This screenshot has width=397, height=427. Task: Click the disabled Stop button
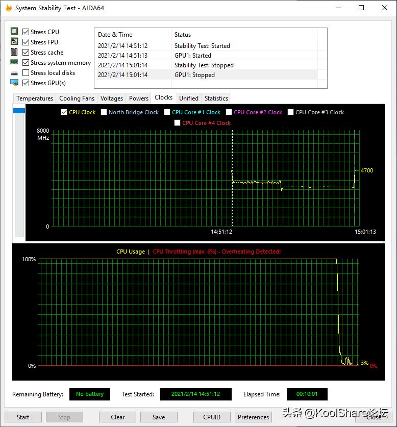coord(64,417)
